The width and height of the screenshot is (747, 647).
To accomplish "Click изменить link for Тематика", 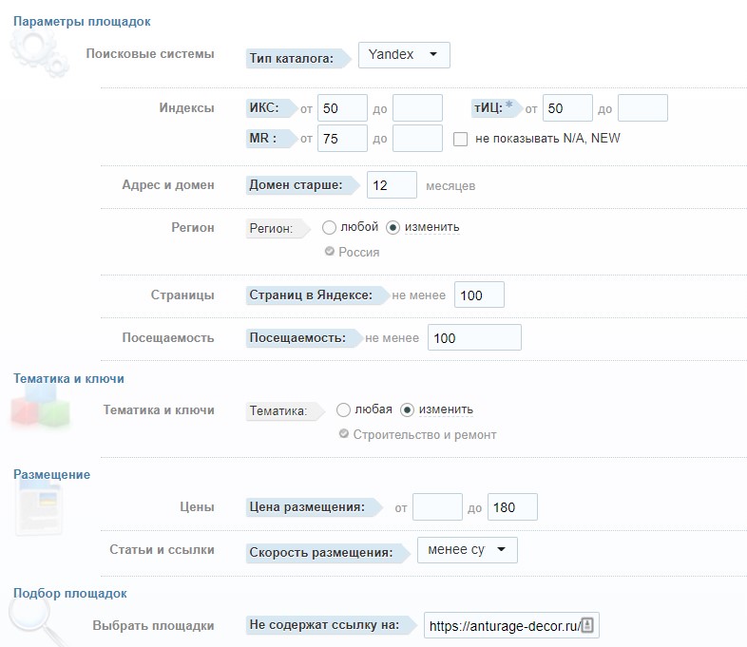I will [446, 409].
